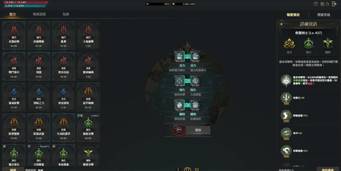Select the 防禦態勢 defense skill 70/80

[14, 127]
